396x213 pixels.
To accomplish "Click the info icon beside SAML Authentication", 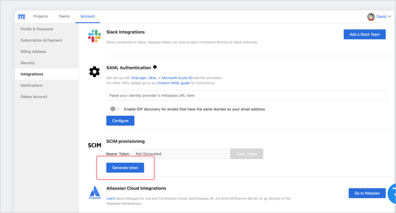I will pos(155,67).
